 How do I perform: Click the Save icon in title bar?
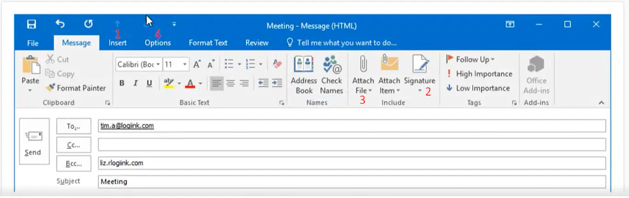pos(32,24)
